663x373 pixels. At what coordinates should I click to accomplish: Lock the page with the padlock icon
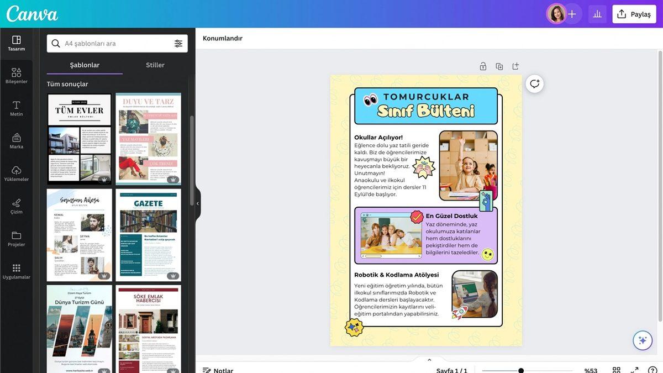[x=482, y=65]
